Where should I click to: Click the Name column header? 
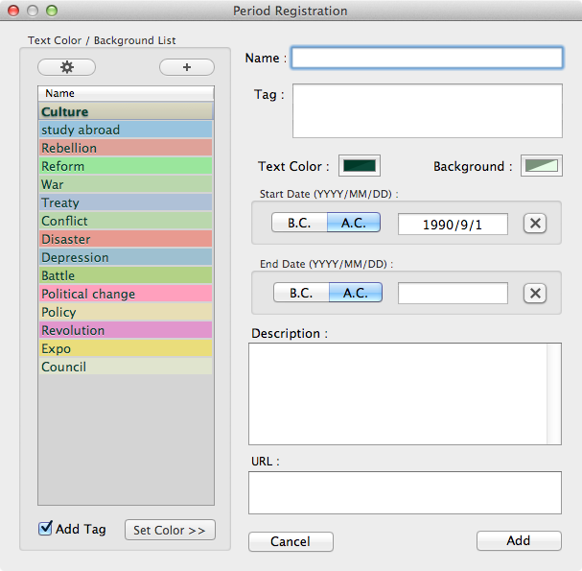[125, 93]
